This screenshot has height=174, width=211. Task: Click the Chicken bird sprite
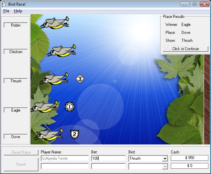point(61,50)
